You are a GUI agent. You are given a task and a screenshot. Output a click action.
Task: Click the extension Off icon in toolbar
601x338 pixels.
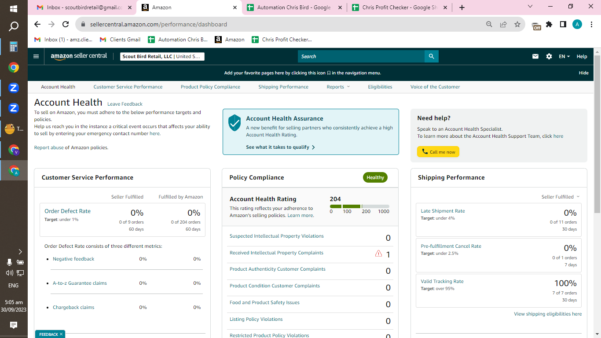(x=536, y=26)
